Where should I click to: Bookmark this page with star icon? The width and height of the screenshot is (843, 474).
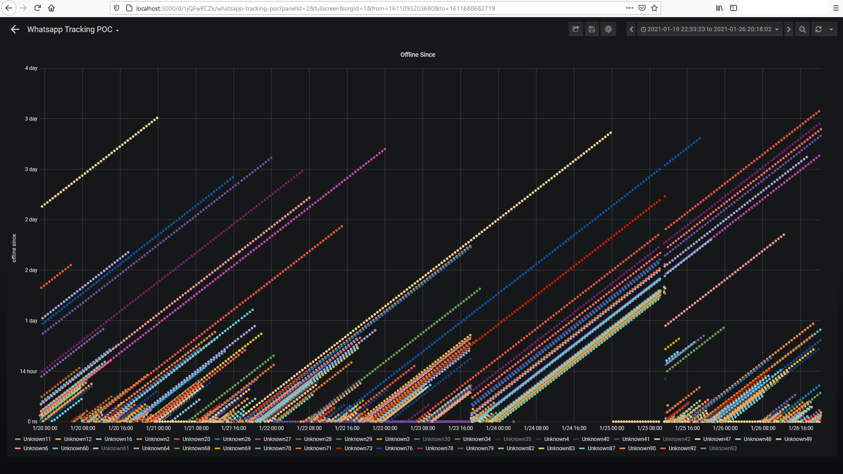point(654,8)
